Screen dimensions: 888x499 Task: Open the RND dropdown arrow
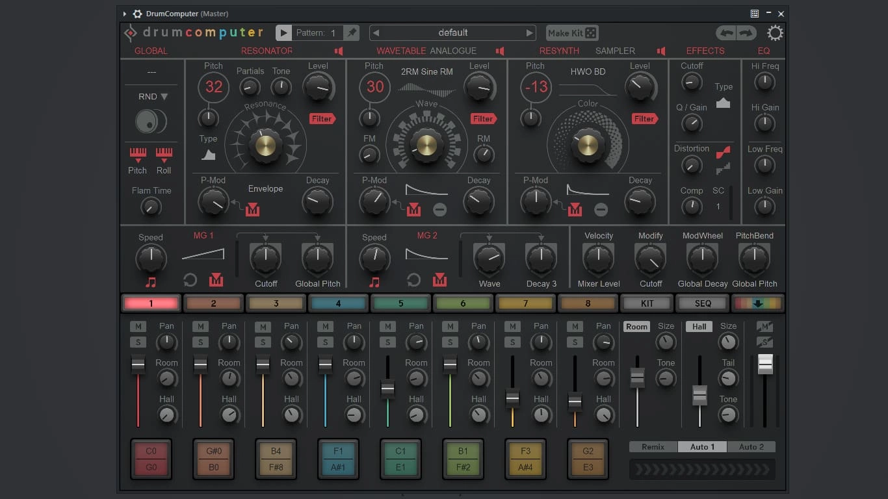click(x=164, y=97)
